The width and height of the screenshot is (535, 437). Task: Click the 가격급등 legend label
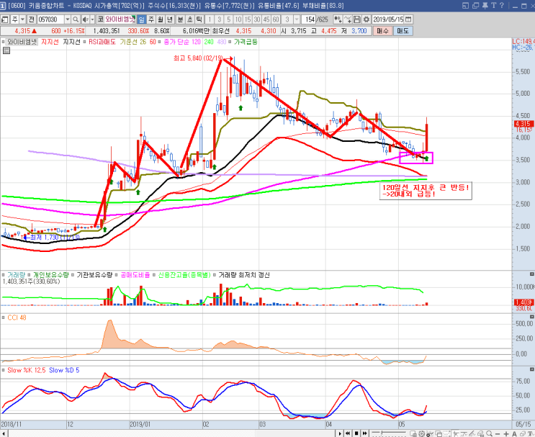(246, 42)
